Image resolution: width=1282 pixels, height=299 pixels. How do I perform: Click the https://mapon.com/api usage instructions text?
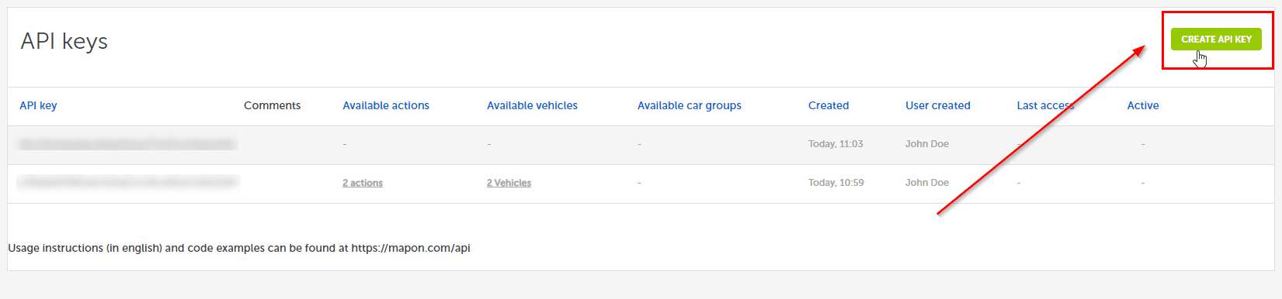pyautogui.click(x=411, y=248)
